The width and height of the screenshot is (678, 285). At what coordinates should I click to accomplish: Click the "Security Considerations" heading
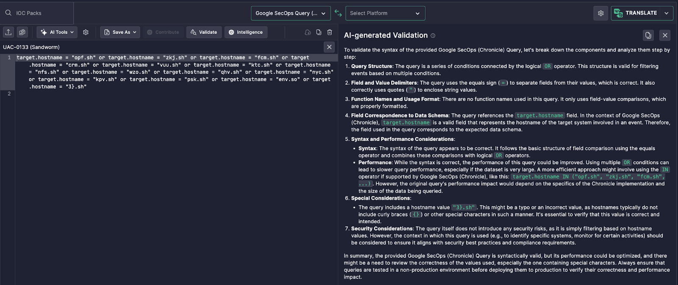pyautogui.click(x=382, y=228)
